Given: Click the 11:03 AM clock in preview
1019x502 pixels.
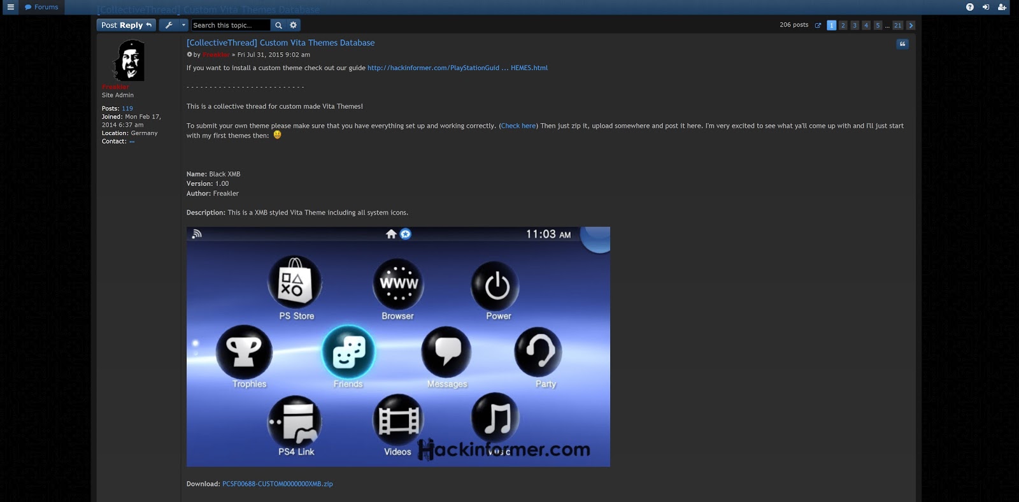Looking at the screenshot, I should click(x=548, y=234).
